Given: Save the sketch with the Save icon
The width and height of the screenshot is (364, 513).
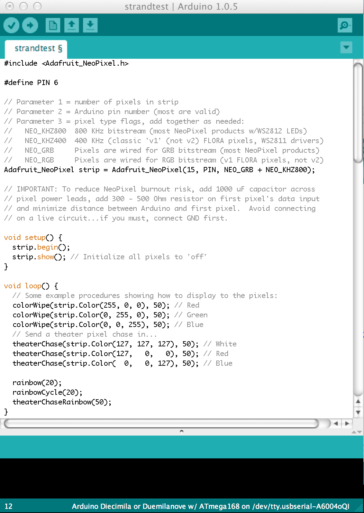Looking at the screenshot, I should pos(90,25).
